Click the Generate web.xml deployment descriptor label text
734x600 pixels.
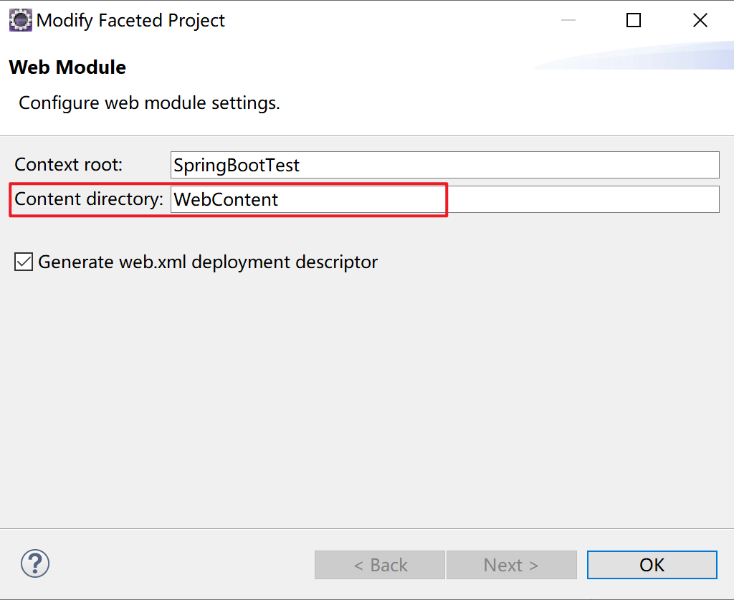point(208,262)
